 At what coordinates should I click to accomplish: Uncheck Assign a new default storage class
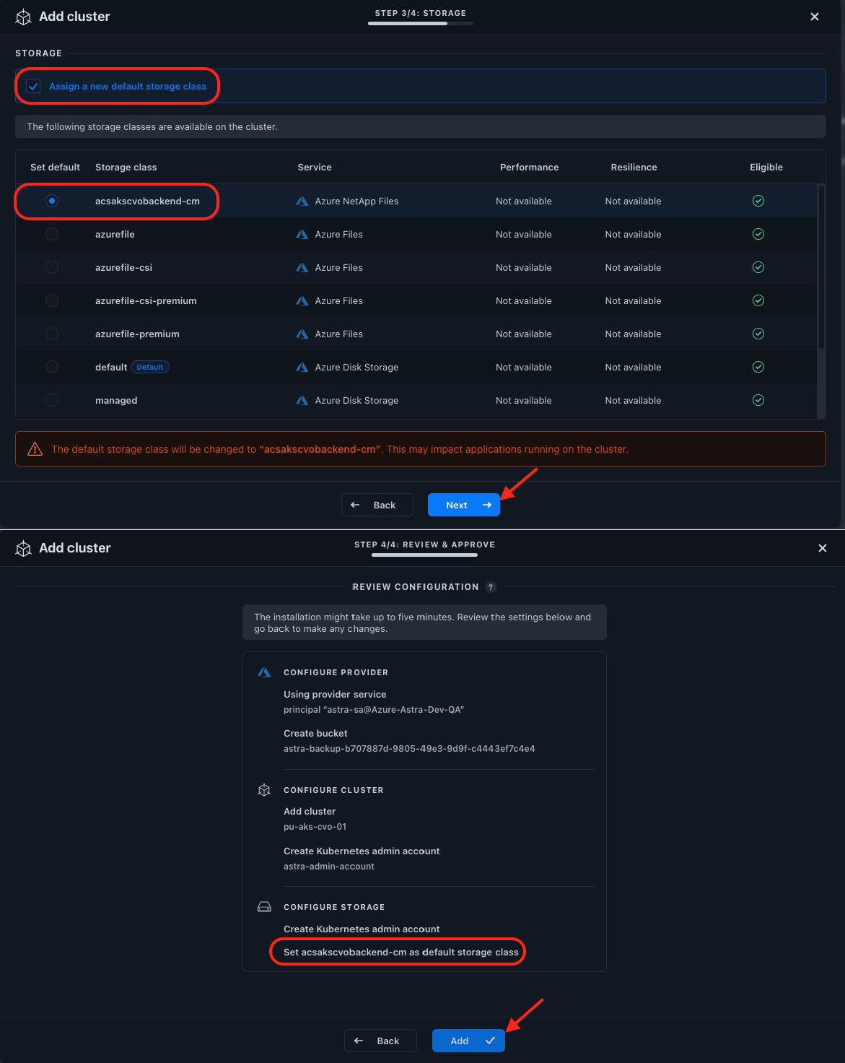click(x=33, y=87)
